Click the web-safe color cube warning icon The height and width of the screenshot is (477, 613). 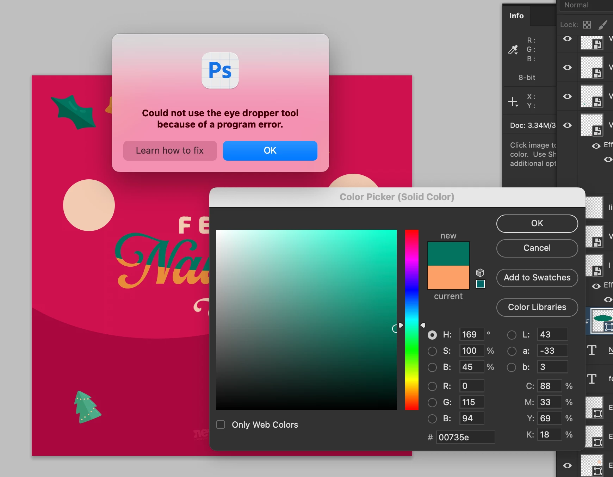[480, 273]
